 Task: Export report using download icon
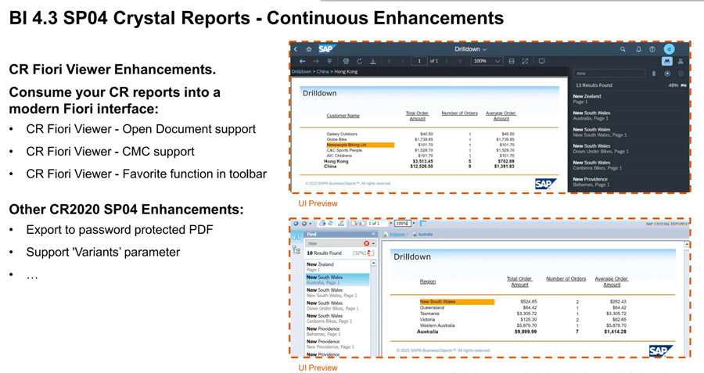coord(372,61)
